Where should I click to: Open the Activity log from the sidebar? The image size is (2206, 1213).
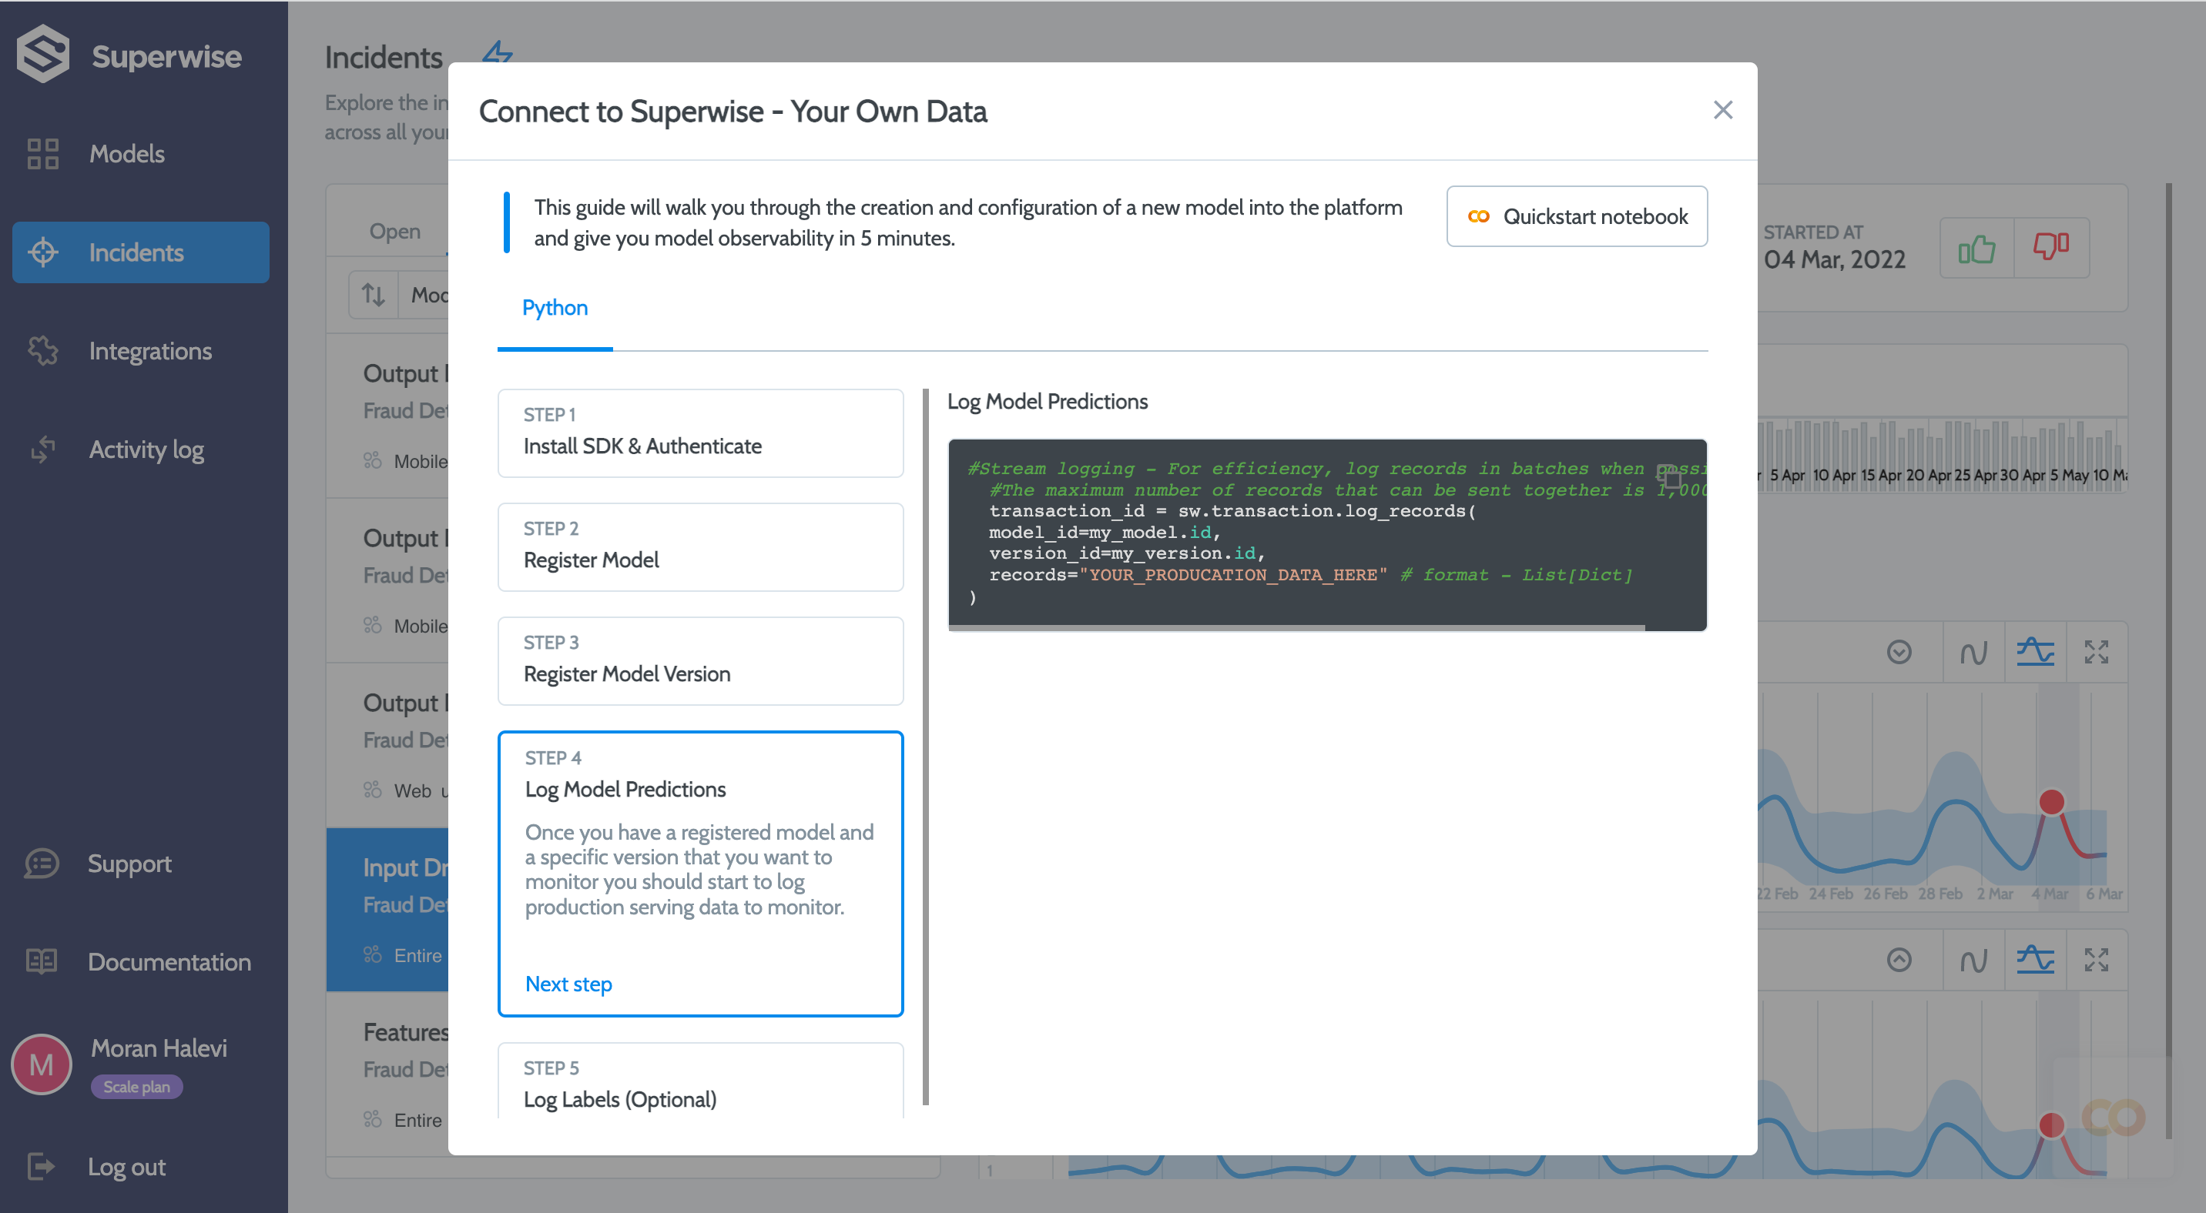click(146, 449)
